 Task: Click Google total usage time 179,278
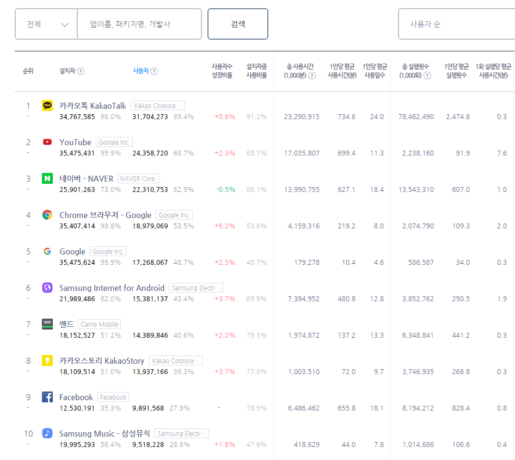306,263
